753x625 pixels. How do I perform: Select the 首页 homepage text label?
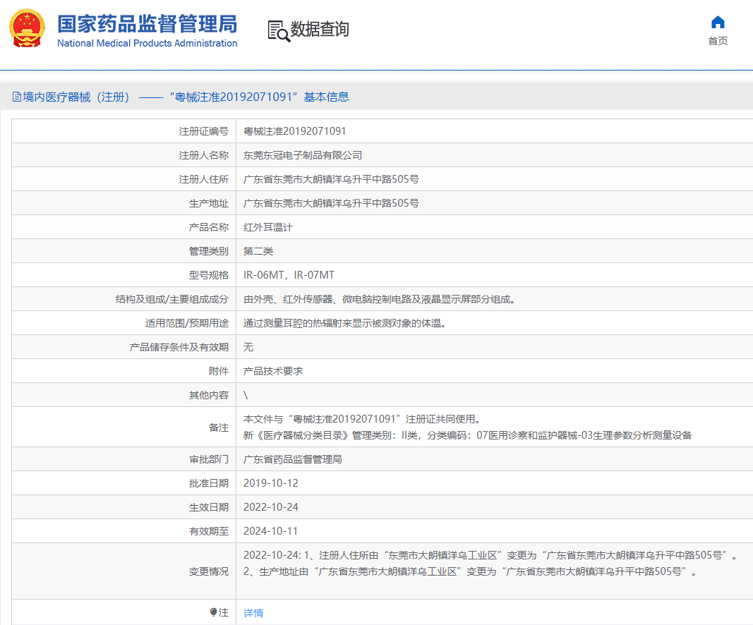click(x=717, y=41)
